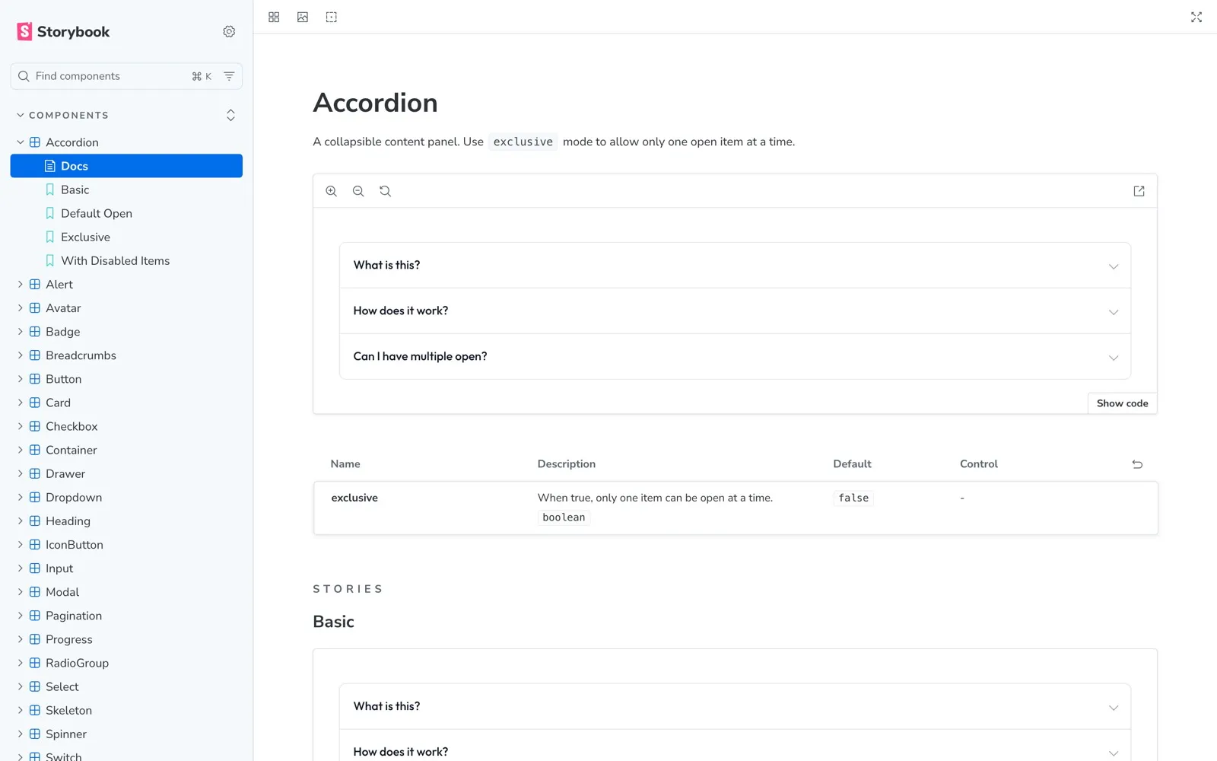Image resolution: width=1217 pixels, height=761 pixels.
Task: Open the Accordion Docs page
Action: [x=126, y=166]
